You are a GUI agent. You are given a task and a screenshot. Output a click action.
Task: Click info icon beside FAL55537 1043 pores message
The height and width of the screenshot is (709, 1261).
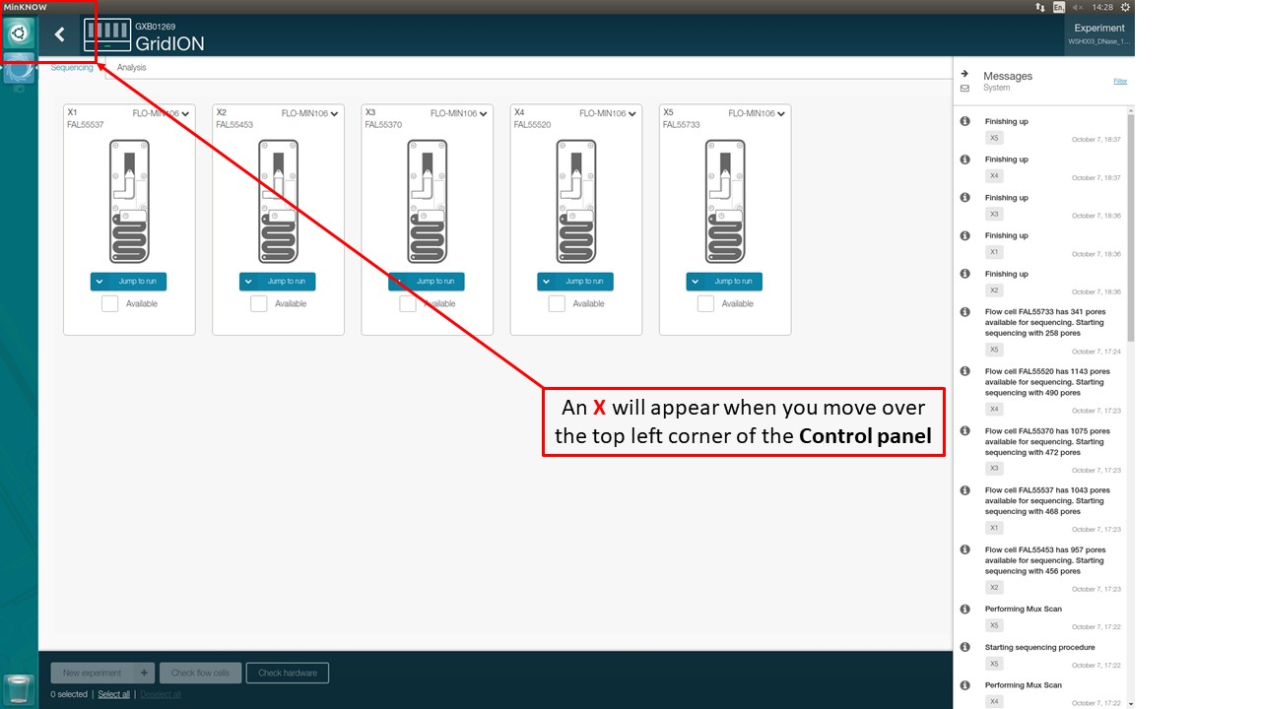coord(964,489)
